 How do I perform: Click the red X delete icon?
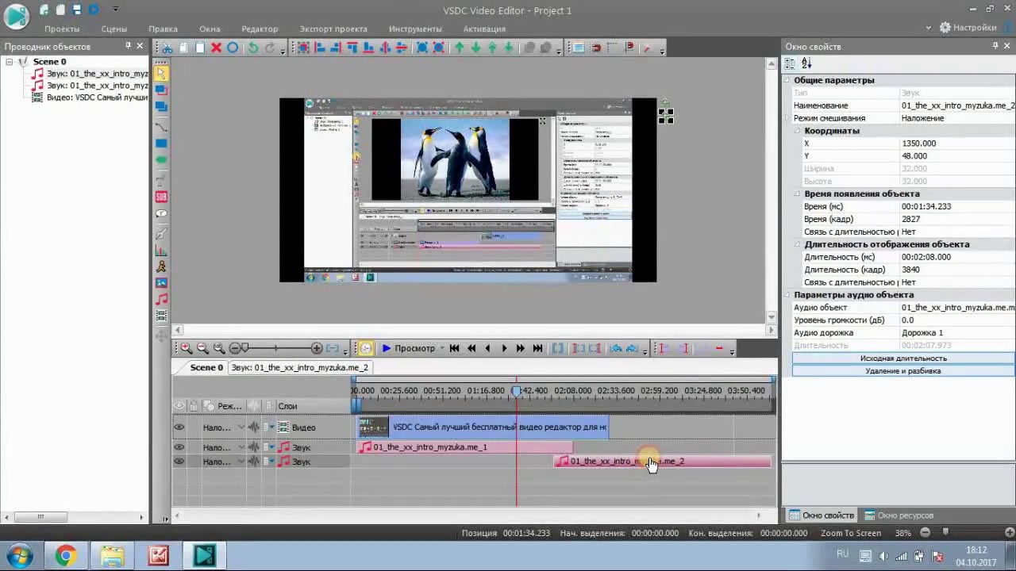click(x=216, y=48)
